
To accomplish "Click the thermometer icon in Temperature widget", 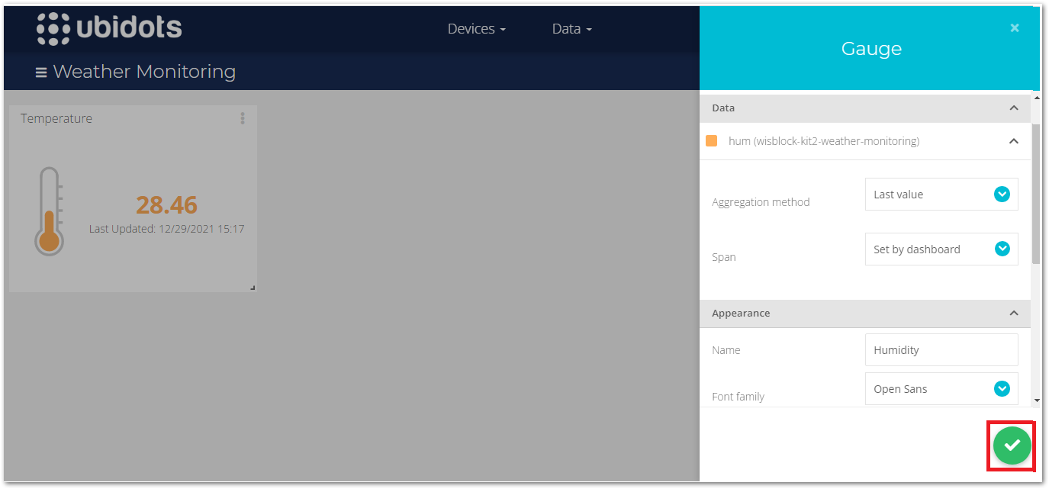I will 50,211.
